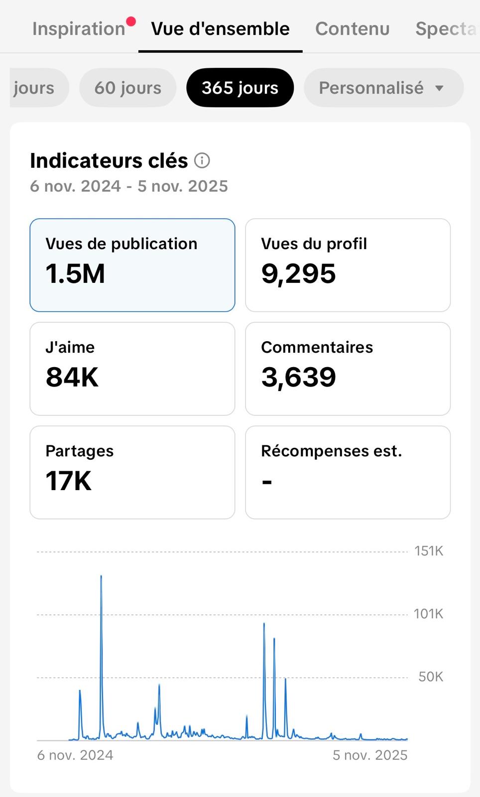The height and width of the screenshot is (797, 480).
Task: Click the 5 nov. 2025 chart axis label
Action: point(370,755)
